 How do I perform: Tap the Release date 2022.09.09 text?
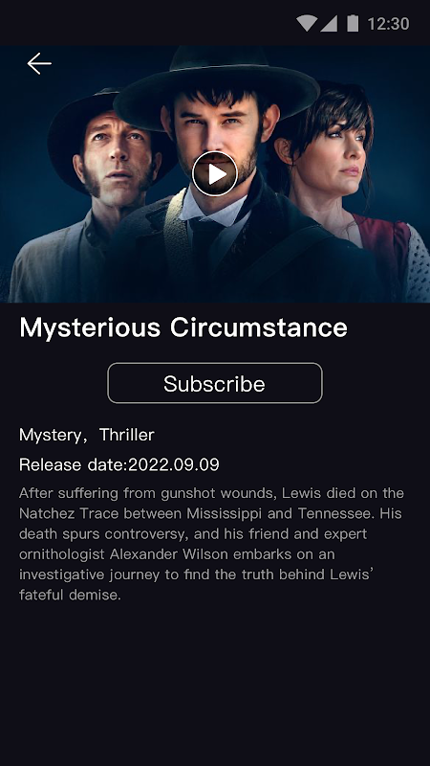[x=119, y=464]
